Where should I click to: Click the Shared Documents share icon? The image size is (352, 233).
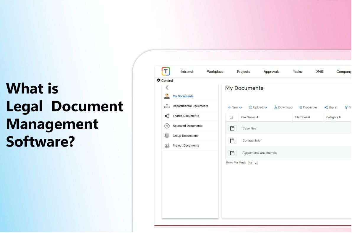coord(167,116)
